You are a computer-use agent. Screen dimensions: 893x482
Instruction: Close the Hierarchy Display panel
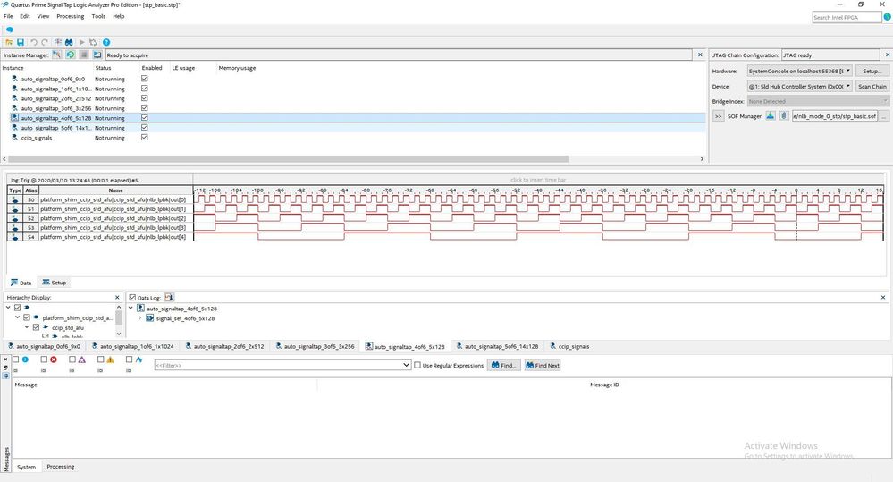click(x=117, y=297)
